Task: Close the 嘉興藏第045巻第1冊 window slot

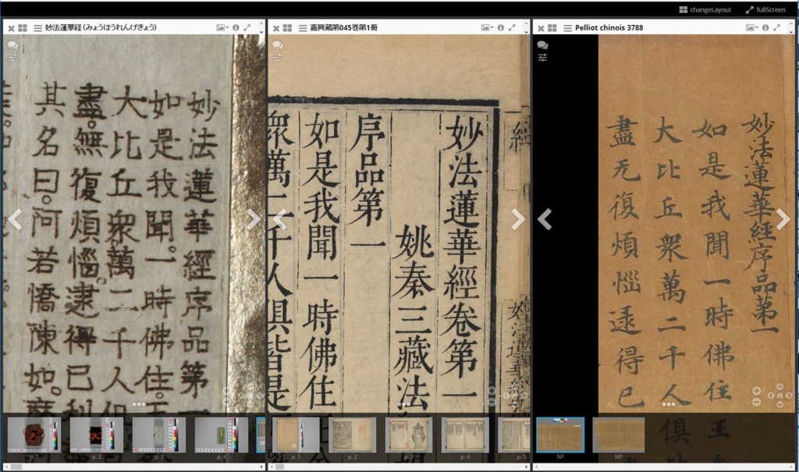Action: pyautogui.click(x=276, y=28)
